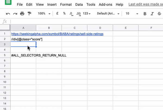
Task: Open the Google Sheets home icon
Action: 8,2
